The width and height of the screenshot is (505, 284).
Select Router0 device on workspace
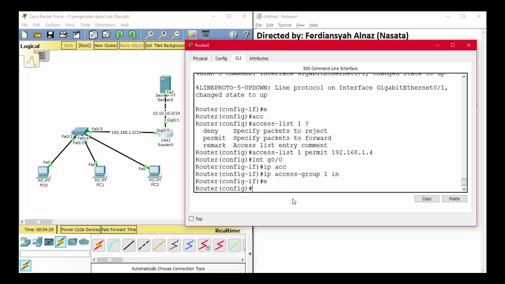(165, 133)
